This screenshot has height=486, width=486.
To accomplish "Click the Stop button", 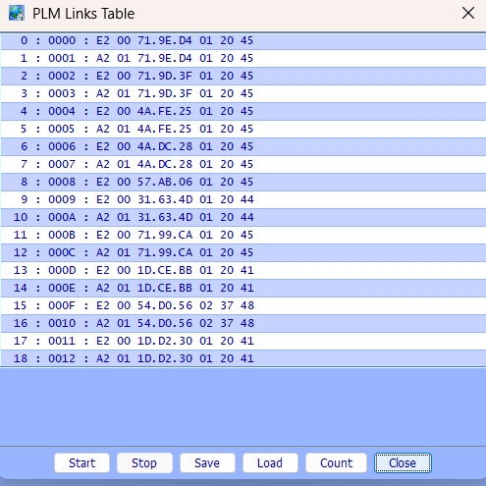I will click(x=144, y=462).
